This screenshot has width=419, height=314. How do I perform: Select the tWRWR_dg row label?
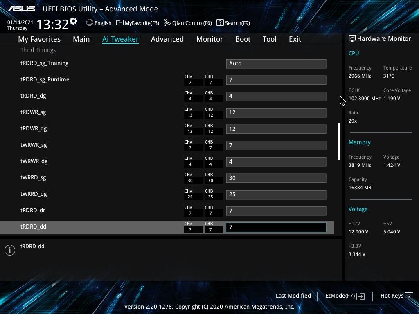pyautogui.click(x=34, y=161)
